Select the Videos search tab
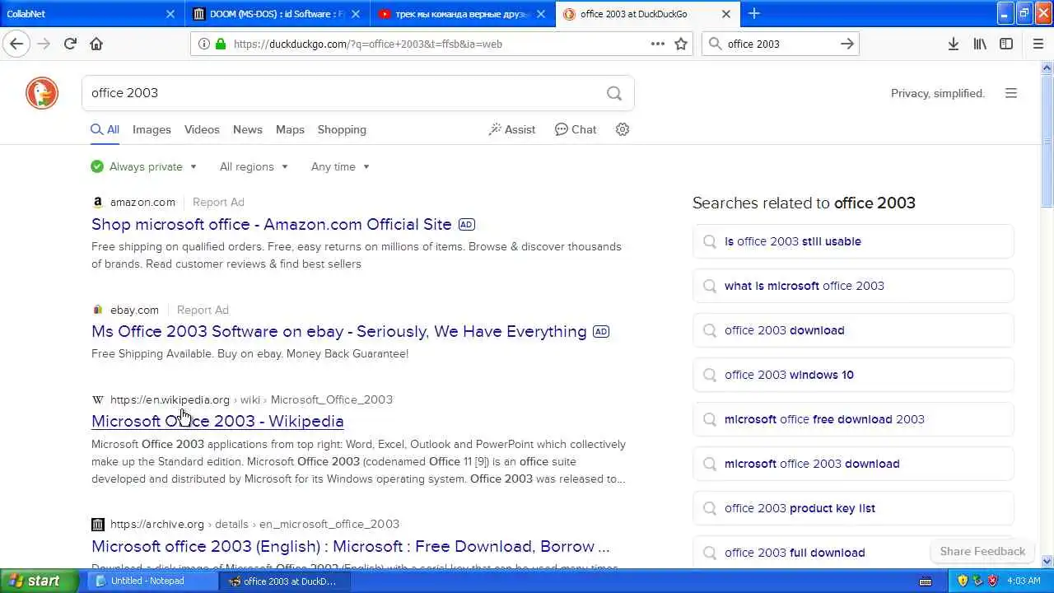 coord(202,129)
